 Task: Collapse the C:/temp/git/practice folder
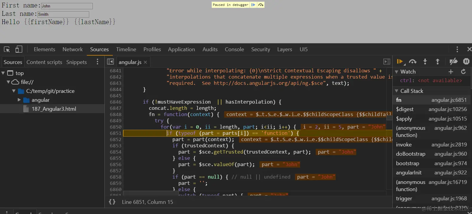coord(14,91)
